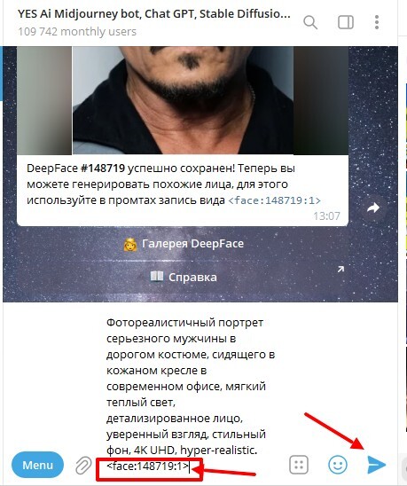Open the bot Menu button
Viewport: 407px width, 486px height.
coord(37,465)
